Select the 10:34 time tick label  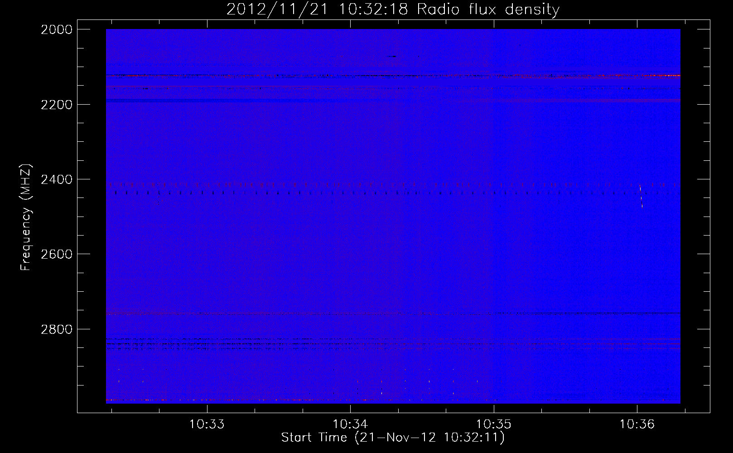click(x=350, y=424)
